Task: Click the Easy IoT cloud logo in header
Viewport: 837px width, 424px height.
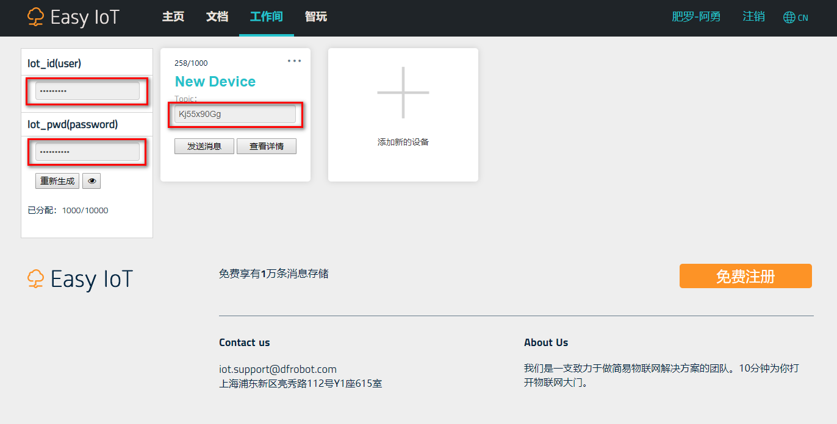Action: coord(73,17)
